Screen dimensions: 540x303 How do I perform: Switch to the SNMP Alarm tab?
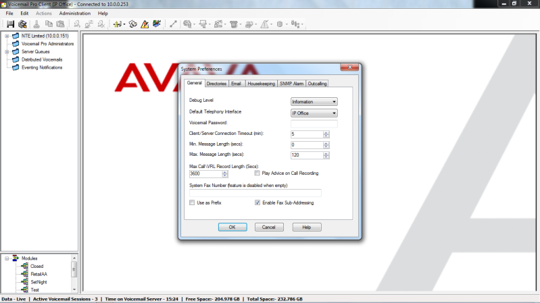click(291, 84)
